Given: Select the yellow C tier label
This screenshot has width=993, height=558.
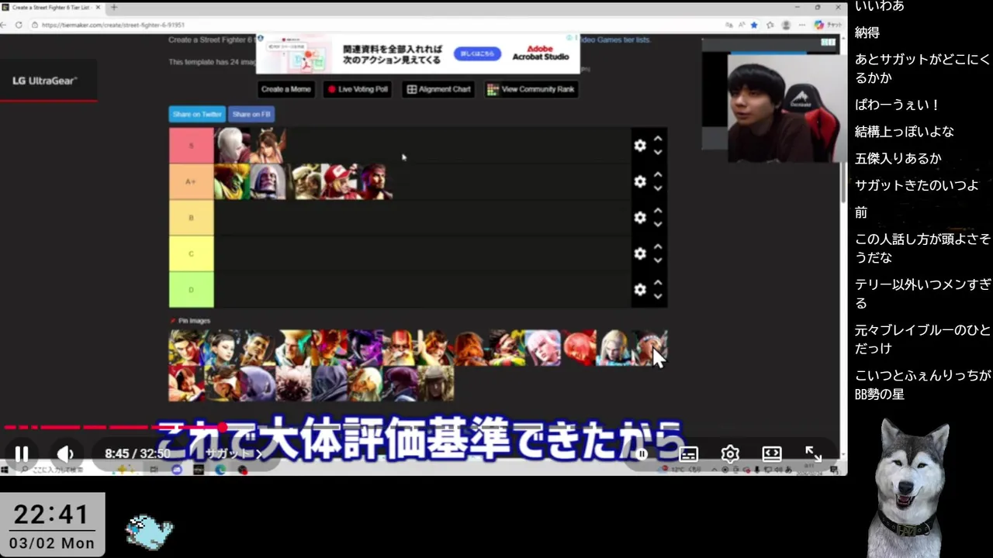Looking at the screenshot, I should coord(191,253).
